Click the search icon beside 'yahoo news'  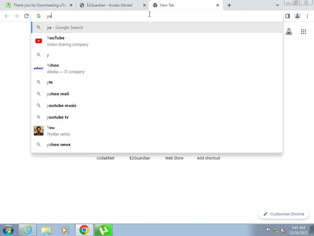(x=38, y=144)
